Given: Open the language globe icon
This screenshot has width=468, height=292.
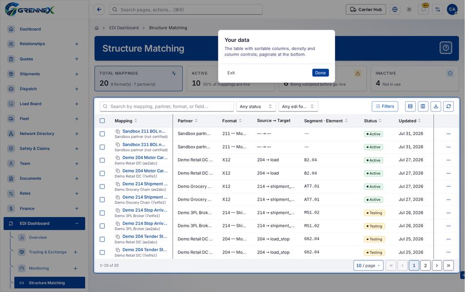Looking at the screenshot, I should pyautogui.click(x=395, y=10).
